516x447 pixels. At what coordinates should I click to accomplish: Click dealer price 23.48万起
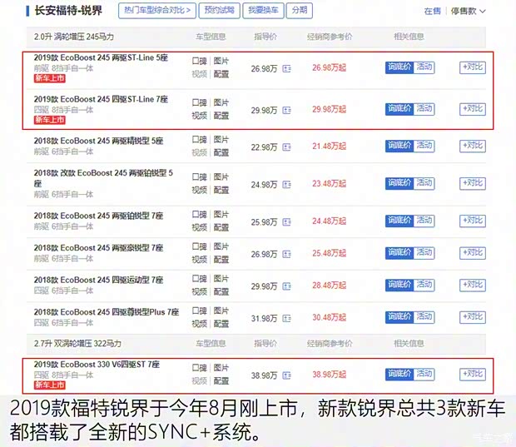[x=329, y=184]
